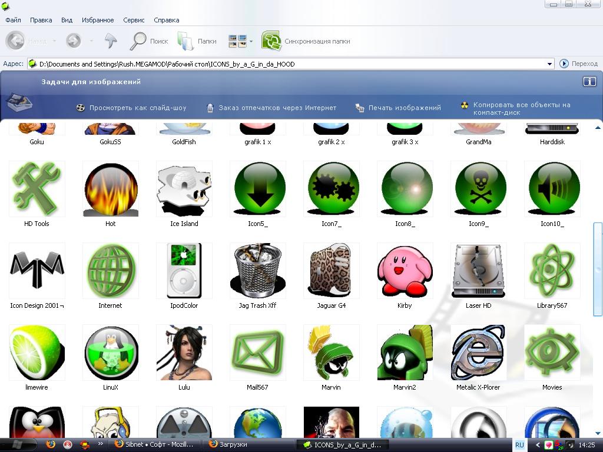
Task: Select the Movies green eye icon
Action: pos(552,353)
